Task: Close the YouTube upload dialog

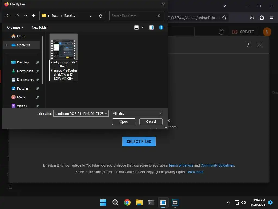Action: pos(259,45)
